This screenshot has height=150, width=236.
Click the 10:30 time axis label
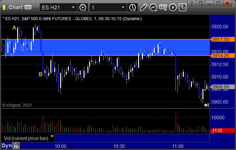[x=119, y=146]
